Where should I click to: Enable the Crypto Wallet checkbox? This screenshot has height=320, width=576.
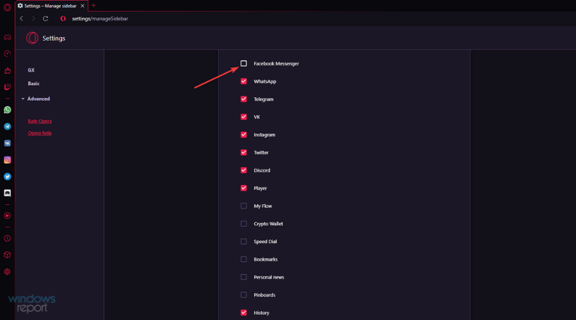tap(244, 224)
